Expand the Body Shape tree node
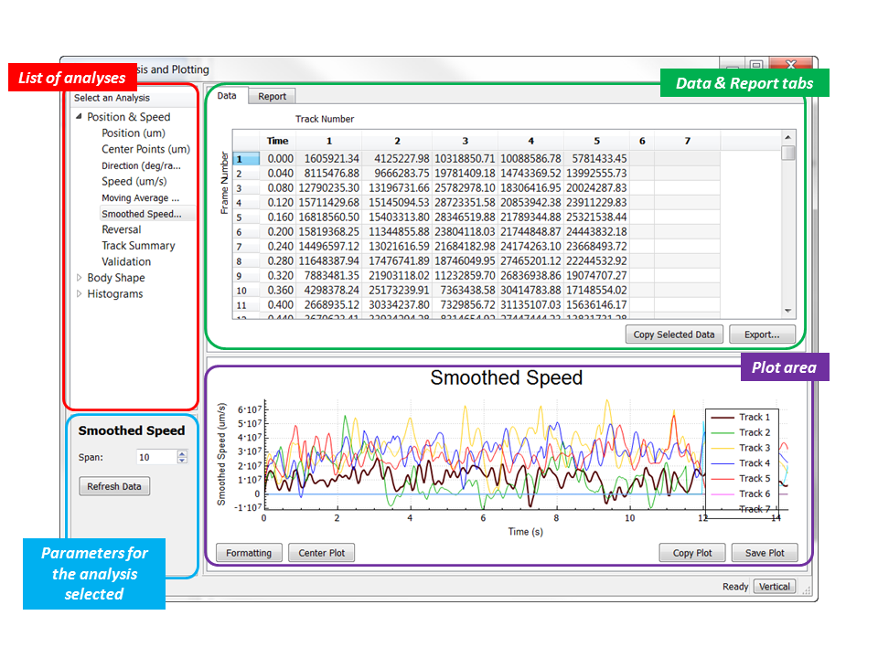 (79, 278)
